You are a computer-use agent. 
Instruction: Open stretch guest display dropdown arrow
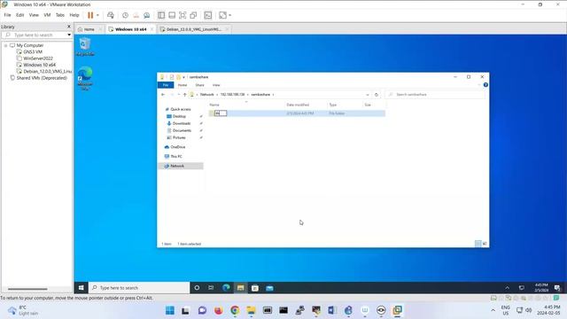[230, 15]
